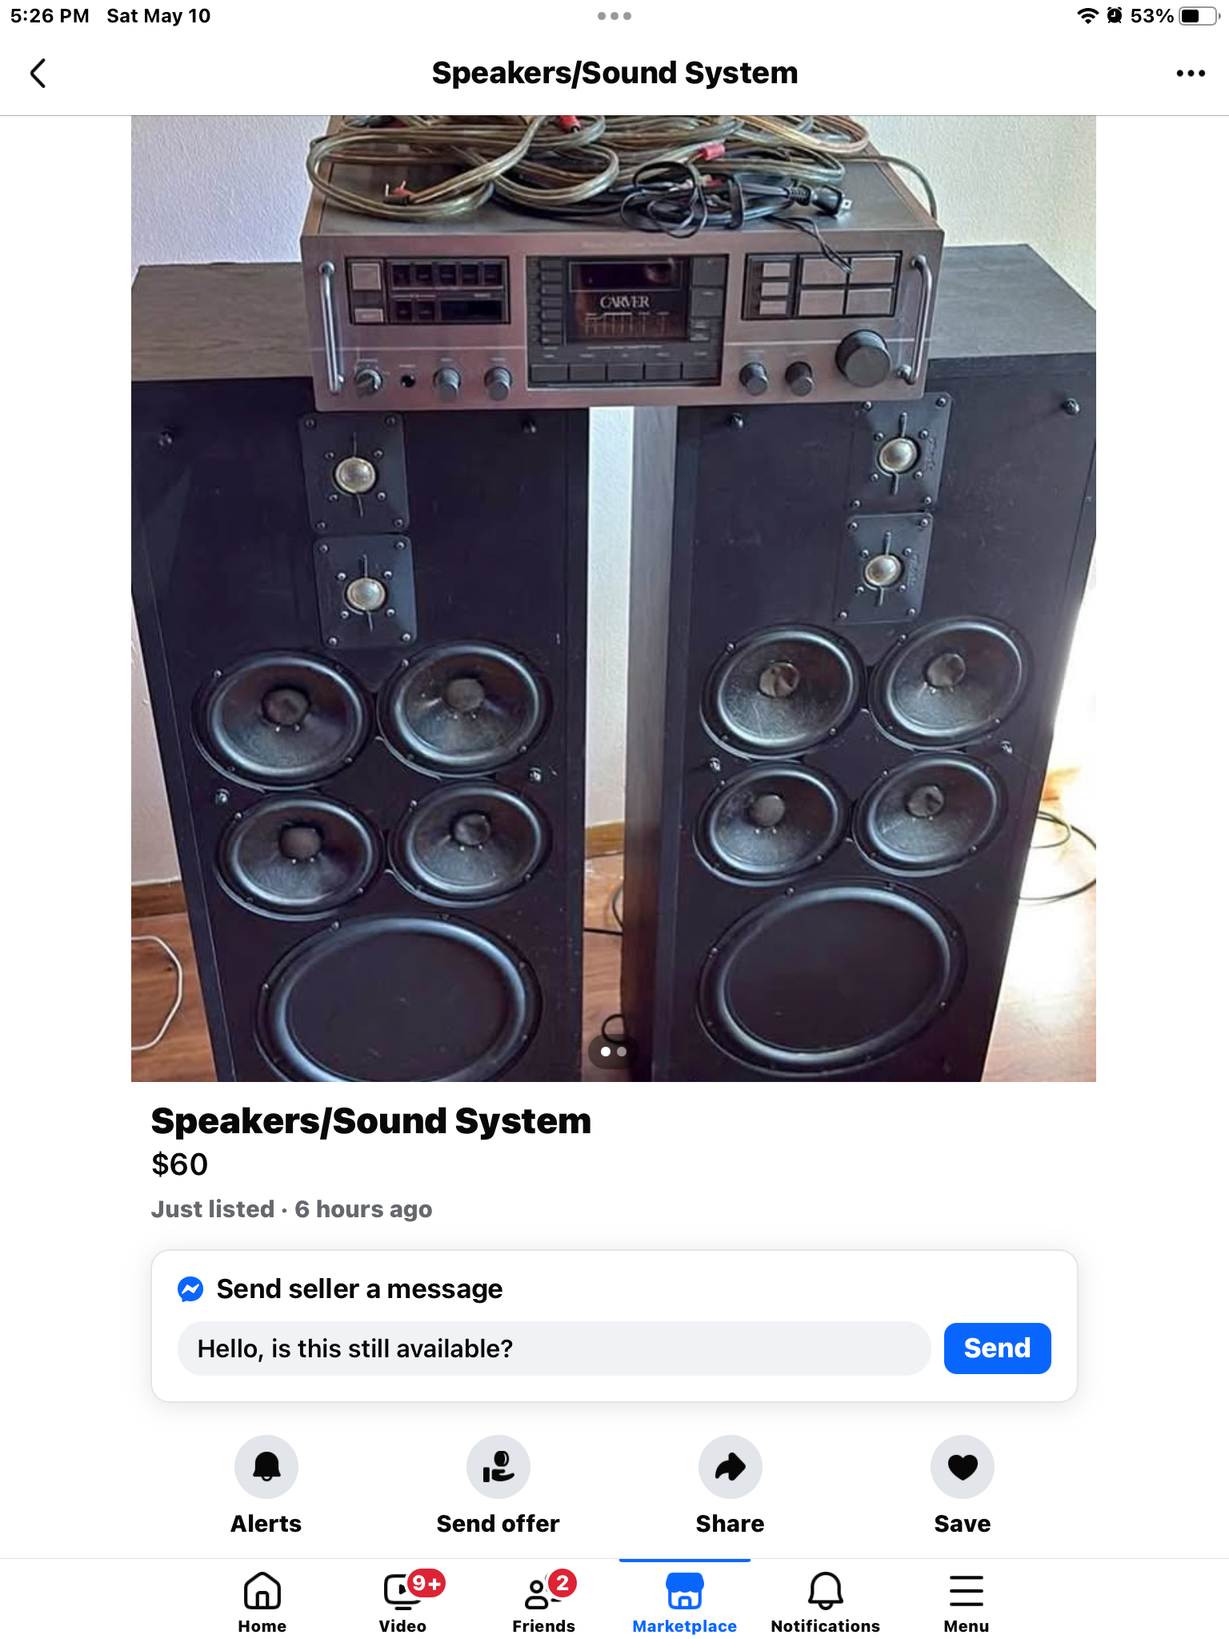The width and height of the screenshot is (1229, 1639).
Task: Open the Home tab
Action: point(262,1602)
